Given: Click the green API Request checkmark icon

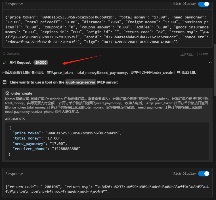Looking at the screenshot, I should pos(5,63).
